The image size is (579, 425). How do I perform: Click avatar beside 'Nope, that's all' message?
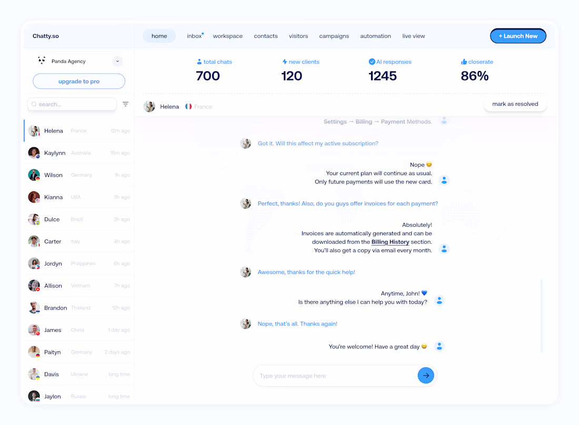pos(246,323)
